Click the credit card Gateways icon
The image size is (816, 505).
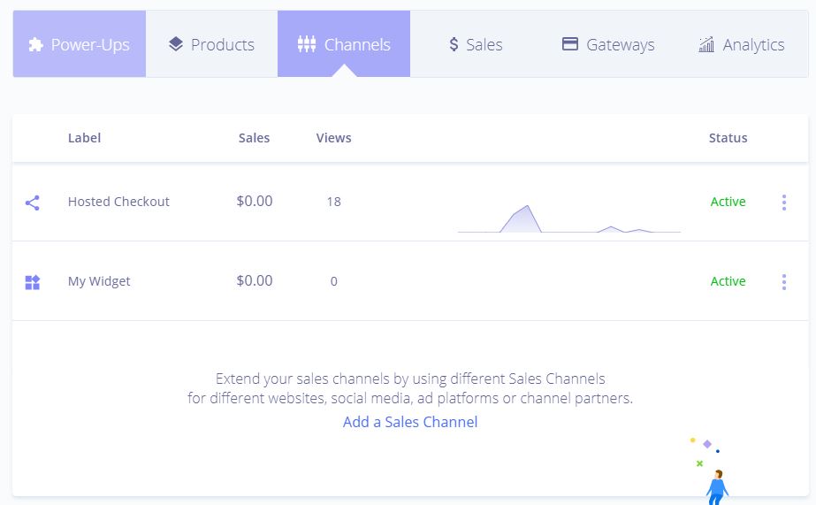(570, 43)
